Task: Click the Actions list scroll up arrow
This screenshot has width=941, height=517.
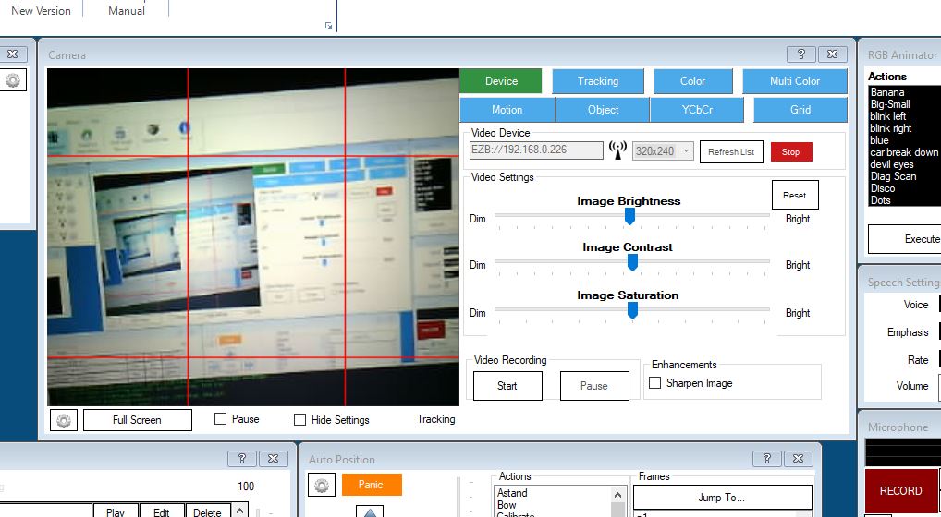Action: click(x=617, y=495)
